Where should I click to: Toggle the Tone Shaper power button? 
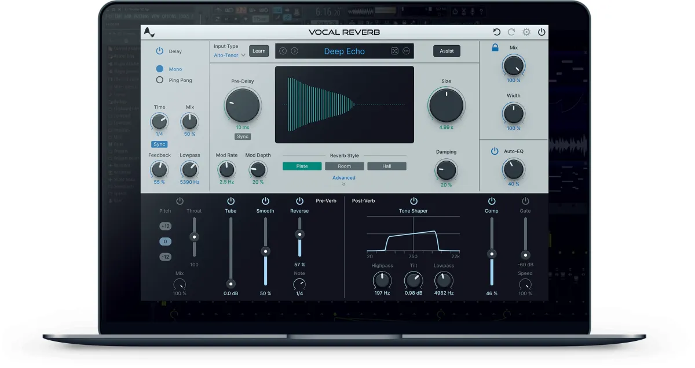414,201
